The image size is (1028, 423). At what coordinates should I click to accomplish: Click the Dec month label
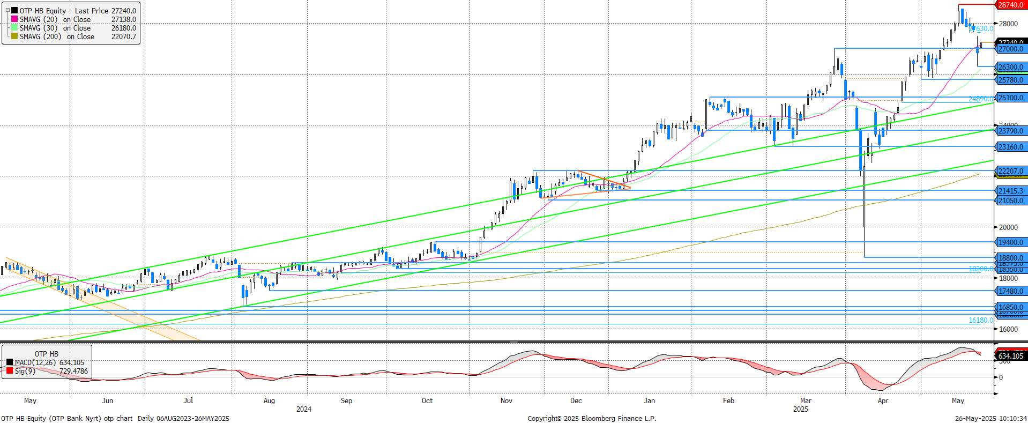coord(576,400)
